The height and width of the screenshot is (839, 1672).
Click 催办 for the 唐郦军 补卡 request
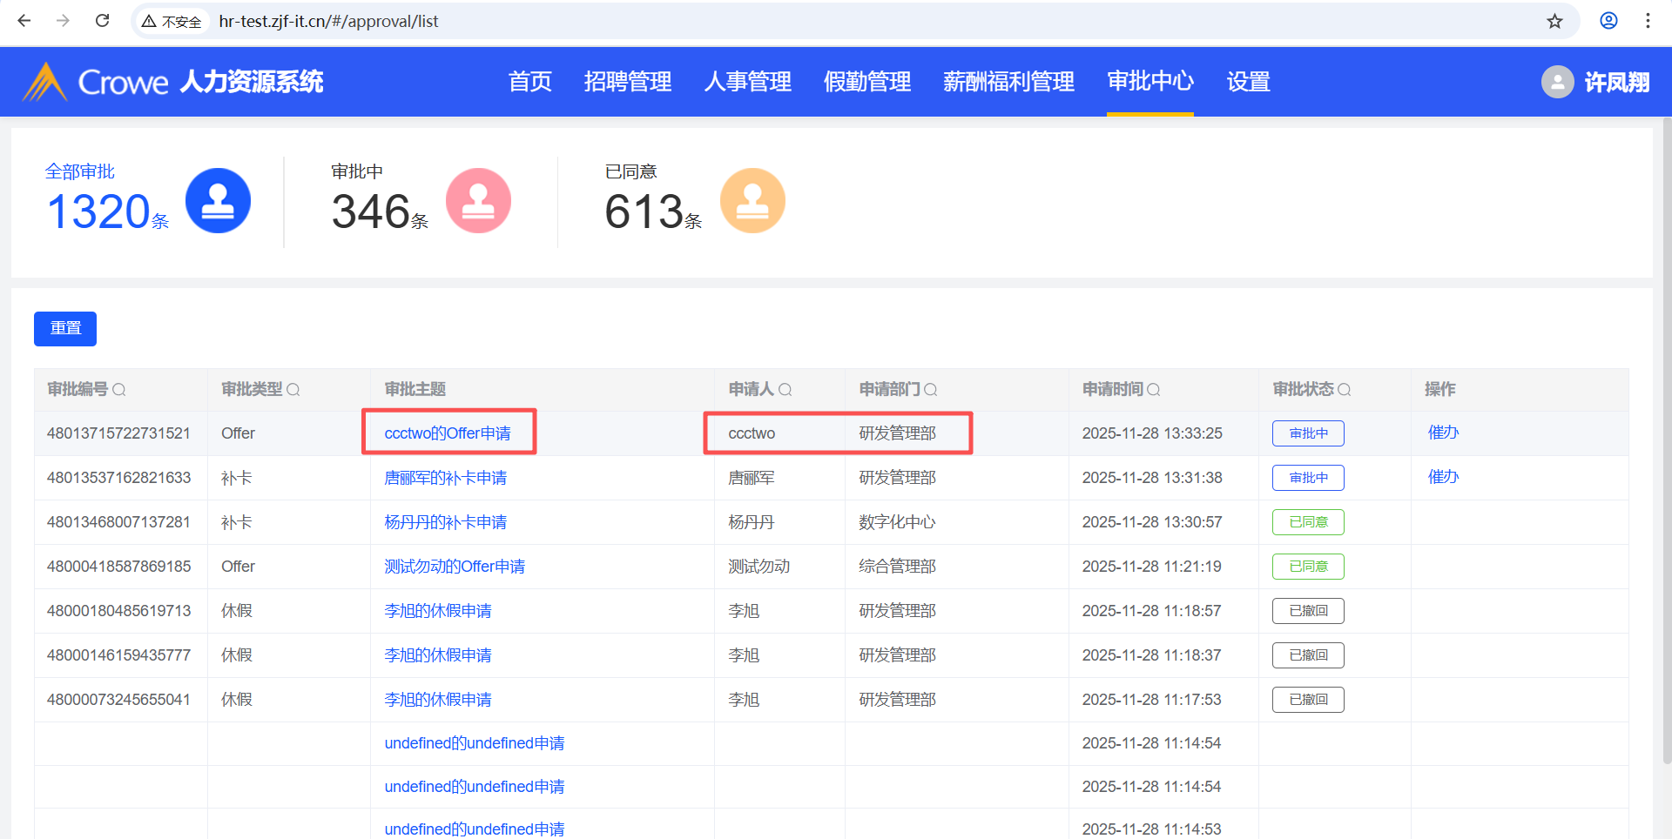pyautogui.click(x=1443, y=477)
